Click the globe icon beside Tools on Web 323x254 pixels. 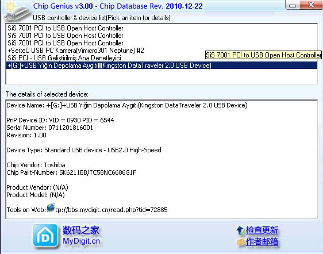coord(51,207)
